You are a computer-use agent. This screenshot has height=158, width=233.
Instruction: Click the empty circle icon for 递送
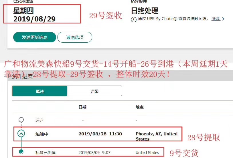click(21, 120)
